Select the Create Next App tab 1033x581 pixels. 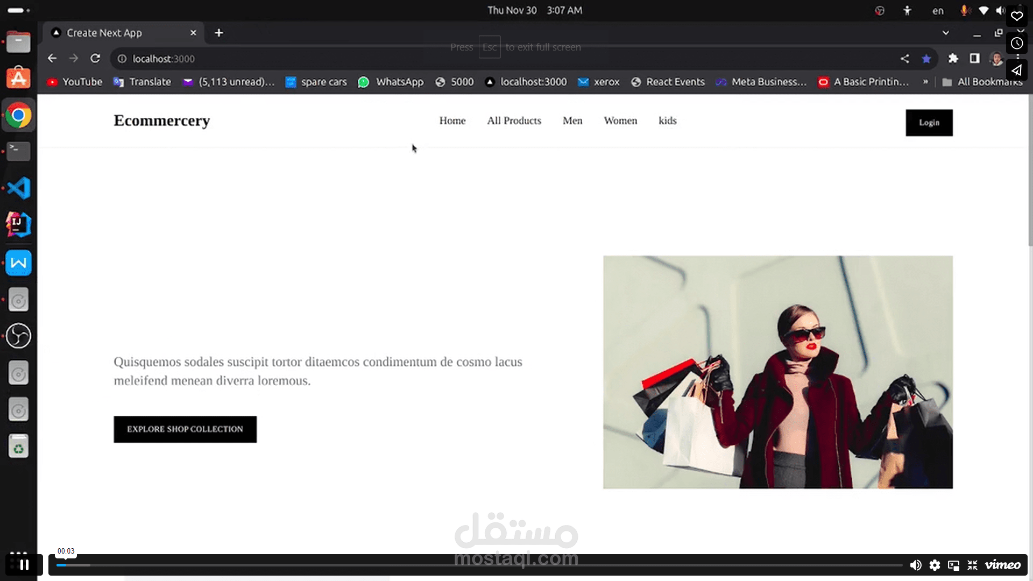coord(123,33)
